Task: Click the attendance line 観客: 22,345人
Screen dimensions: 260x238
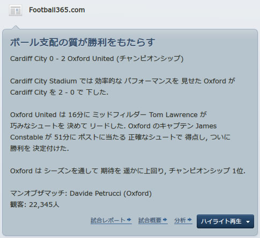Action: 35,204
